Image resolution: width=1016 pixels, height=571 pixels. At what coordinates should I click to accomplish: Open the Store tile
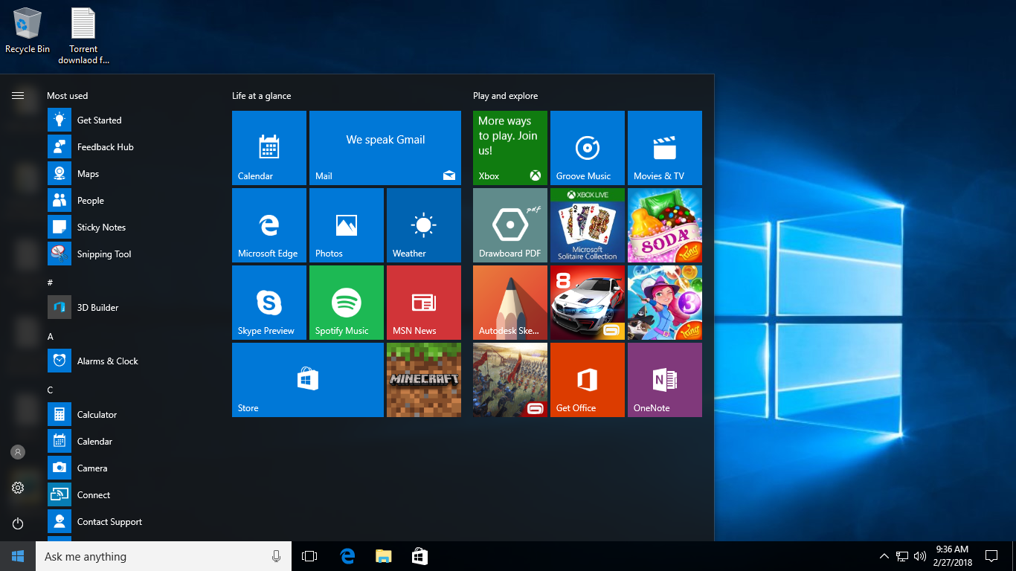tap(308, 380)
